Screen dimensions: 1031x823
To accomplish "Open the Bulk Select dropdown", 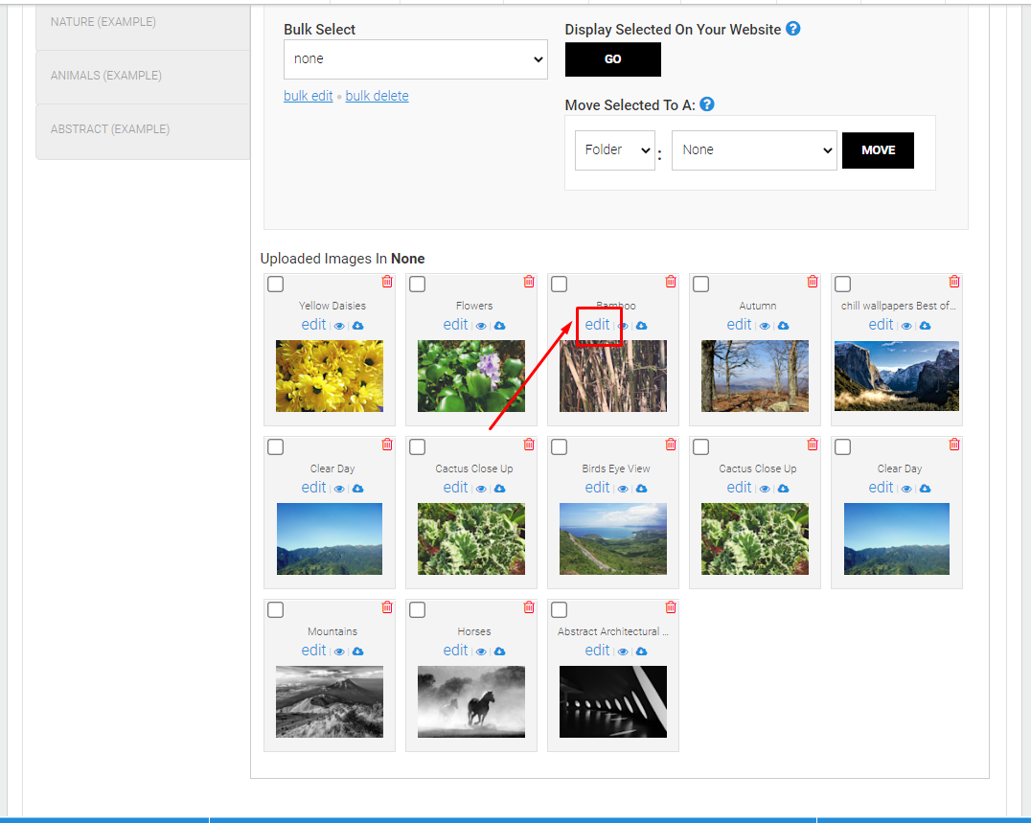I will pyautogui.click(x=416, y=59).
